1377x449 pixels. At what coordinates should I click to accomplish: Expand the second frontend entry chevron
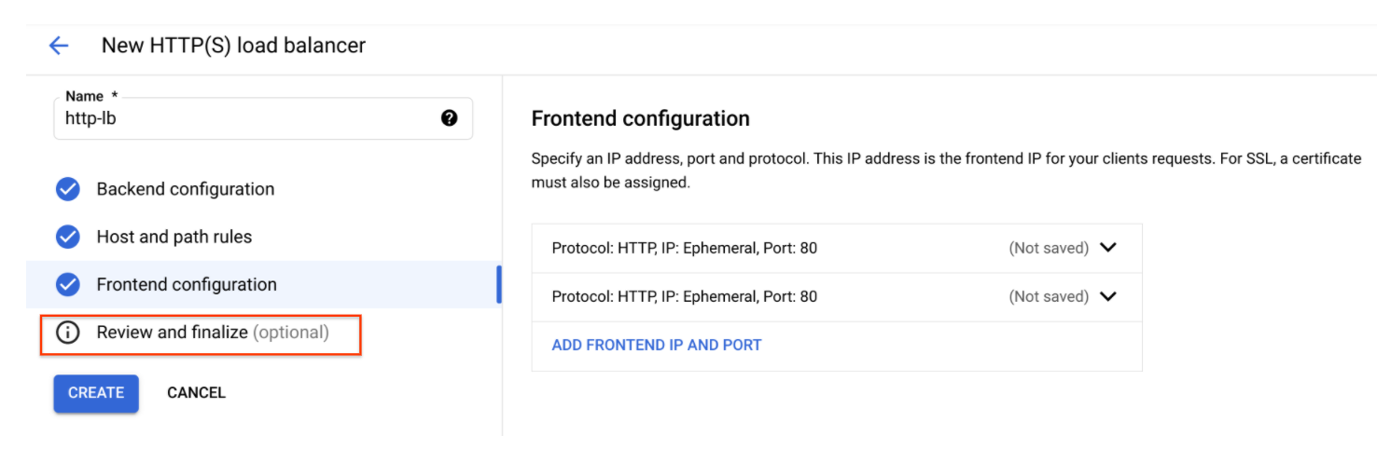(1108, 296)
